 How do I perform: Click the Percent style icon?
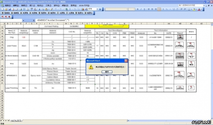[x=166, y=9]
